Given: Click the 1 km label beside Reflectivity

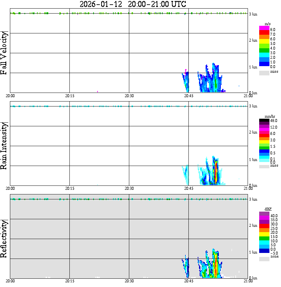Looking at the screenshot, I should point(253,252).
